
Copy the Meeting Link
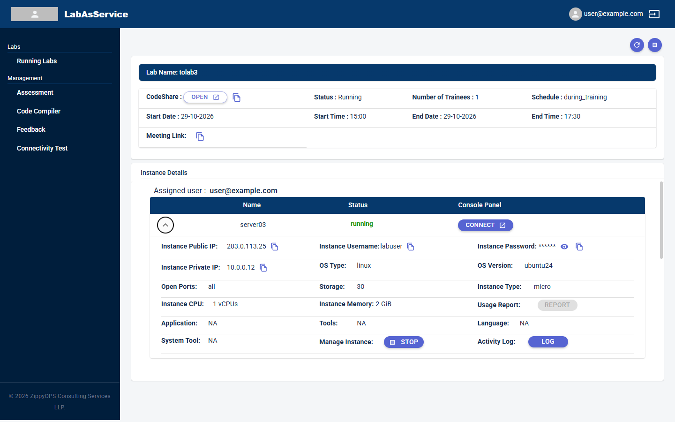point(200,136)
